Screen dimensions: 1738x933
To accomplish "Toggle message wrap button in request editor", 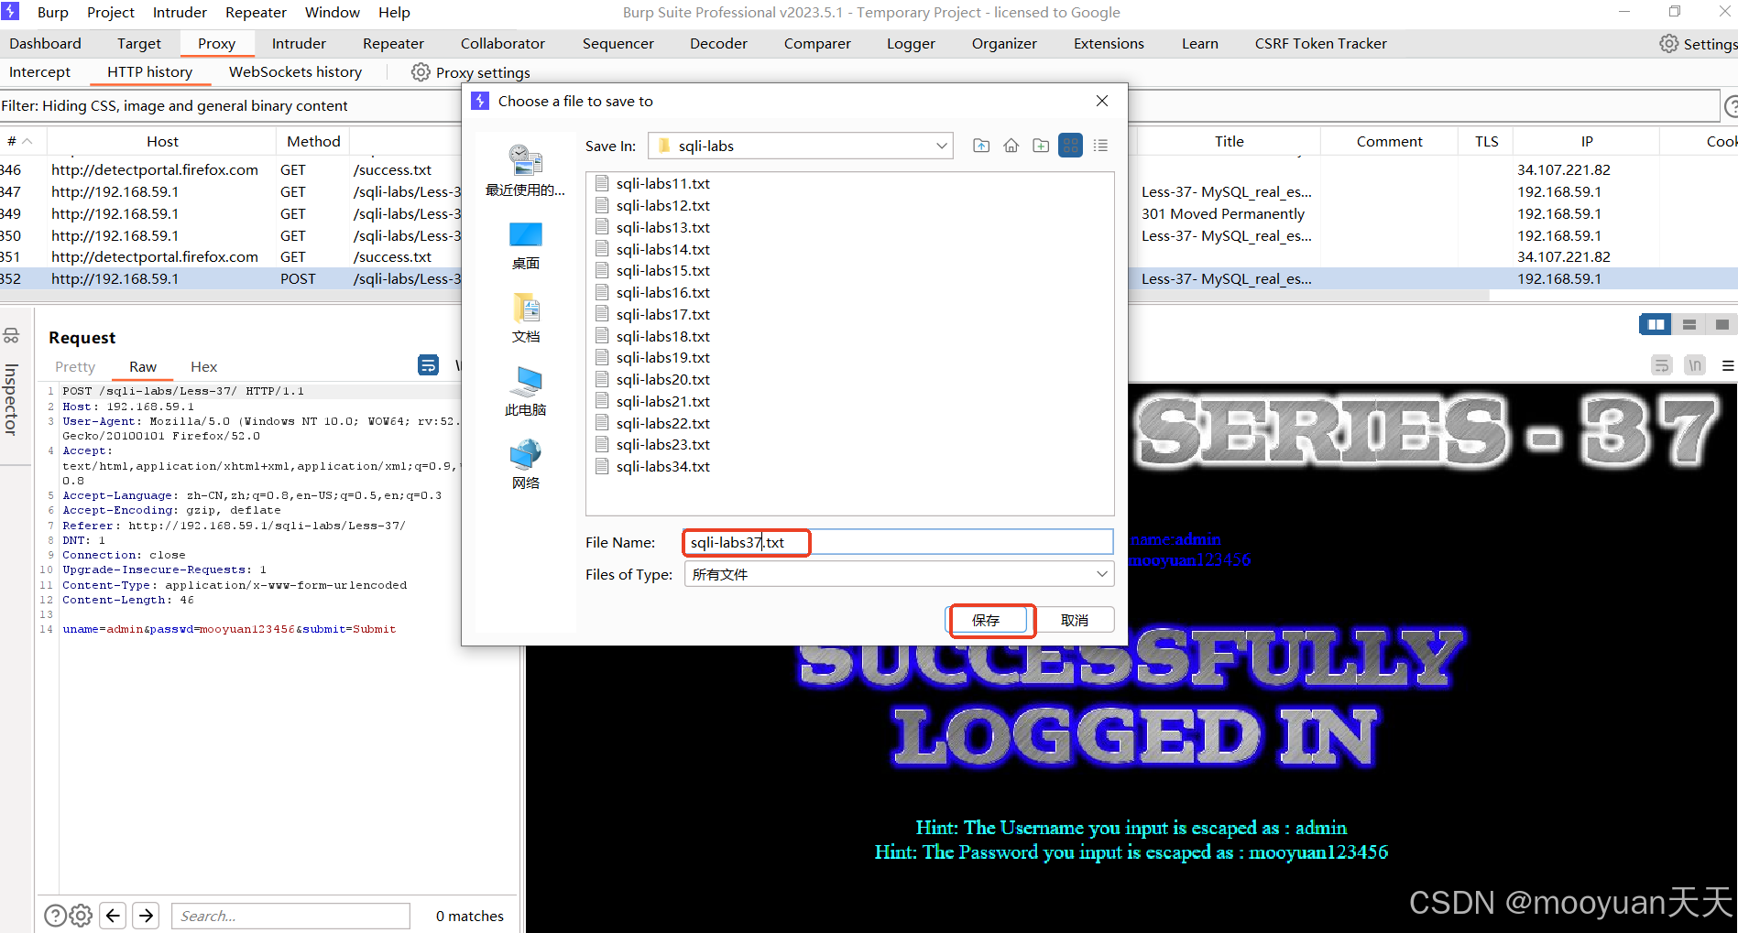I will [428, 365].
